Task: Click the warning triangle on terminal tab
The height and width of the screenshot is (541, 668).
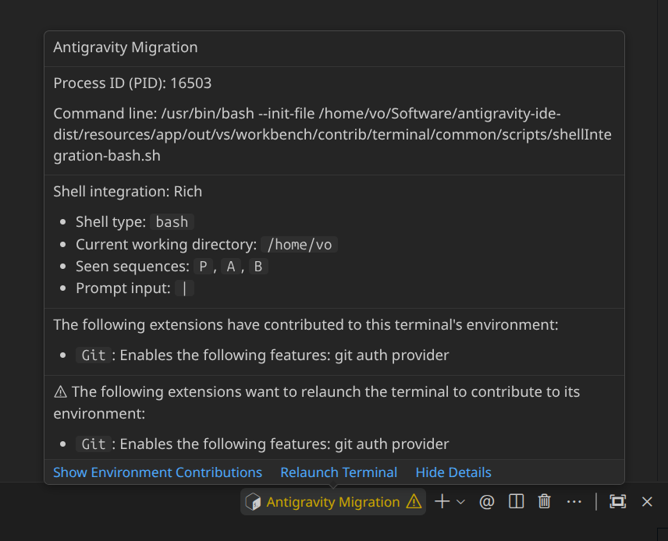Action: pyautogui.click(x=414, y=501)
